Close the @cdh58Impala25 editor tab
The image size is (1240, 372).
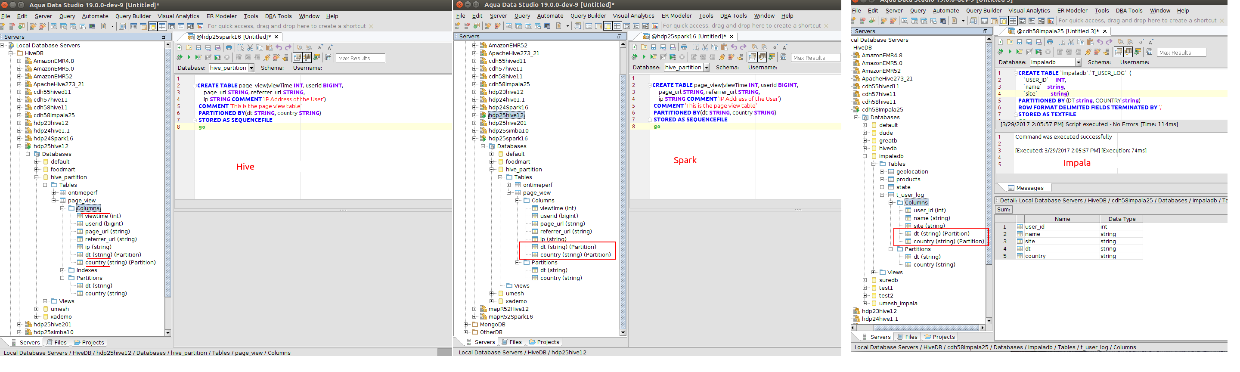(1105, 31)
